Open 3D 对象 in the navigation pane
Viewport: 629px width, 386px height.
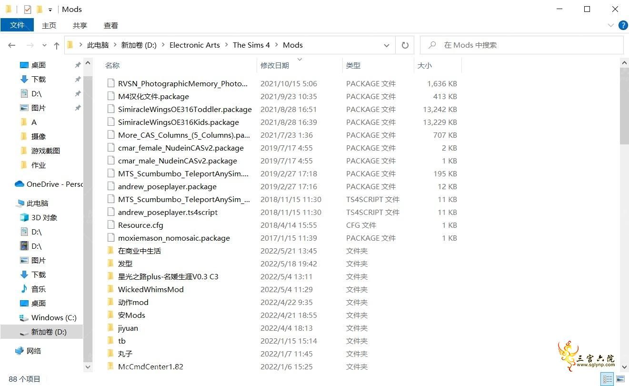point(44,218)
